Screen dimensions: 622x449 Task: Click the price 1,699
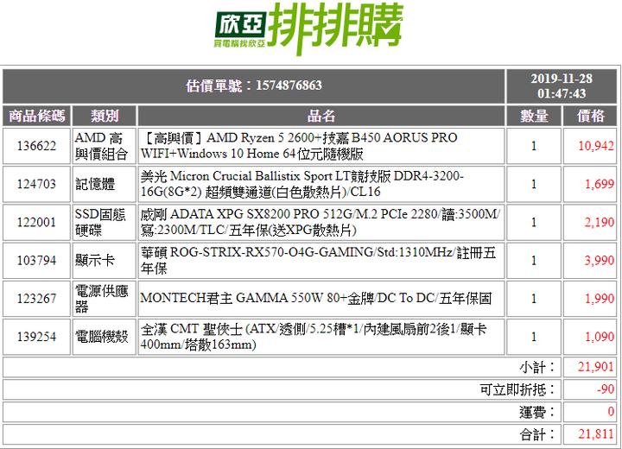(600, 184)
